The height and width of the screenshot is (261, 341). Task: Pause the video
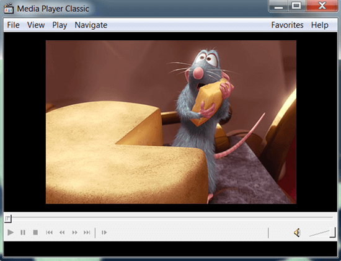(23, 232)
